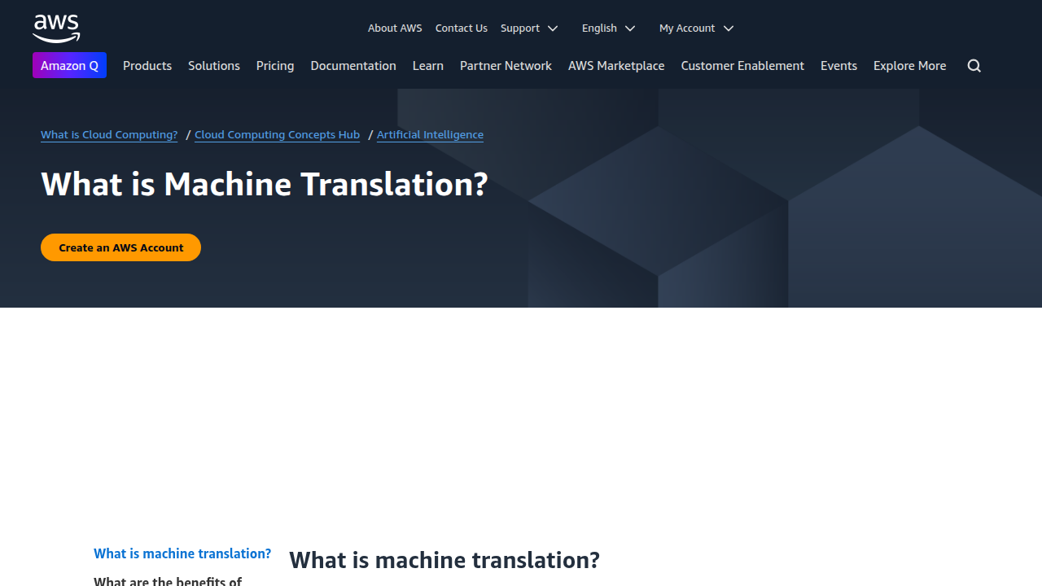Open the Documentation menu item

(x=353, y=66)
